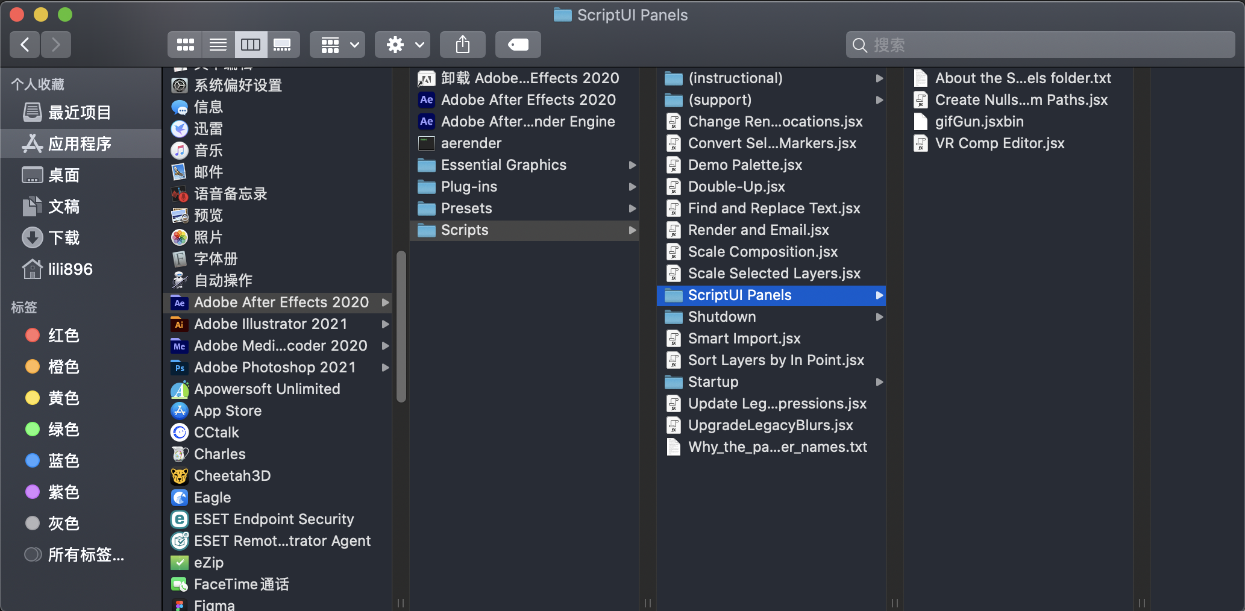This screenshot has height=611, width=1245.
Task: Click the Cheetah3D app icon
Action: click(x=179, y=476)
